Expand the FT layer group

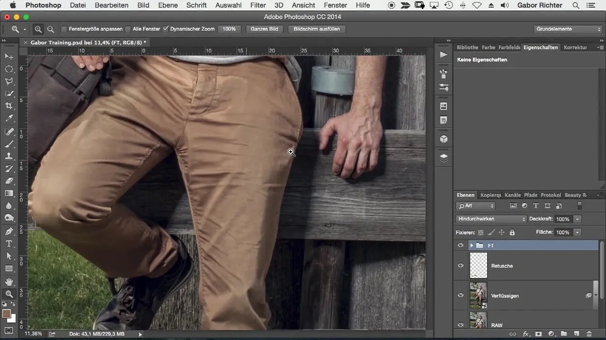(472, 246)
